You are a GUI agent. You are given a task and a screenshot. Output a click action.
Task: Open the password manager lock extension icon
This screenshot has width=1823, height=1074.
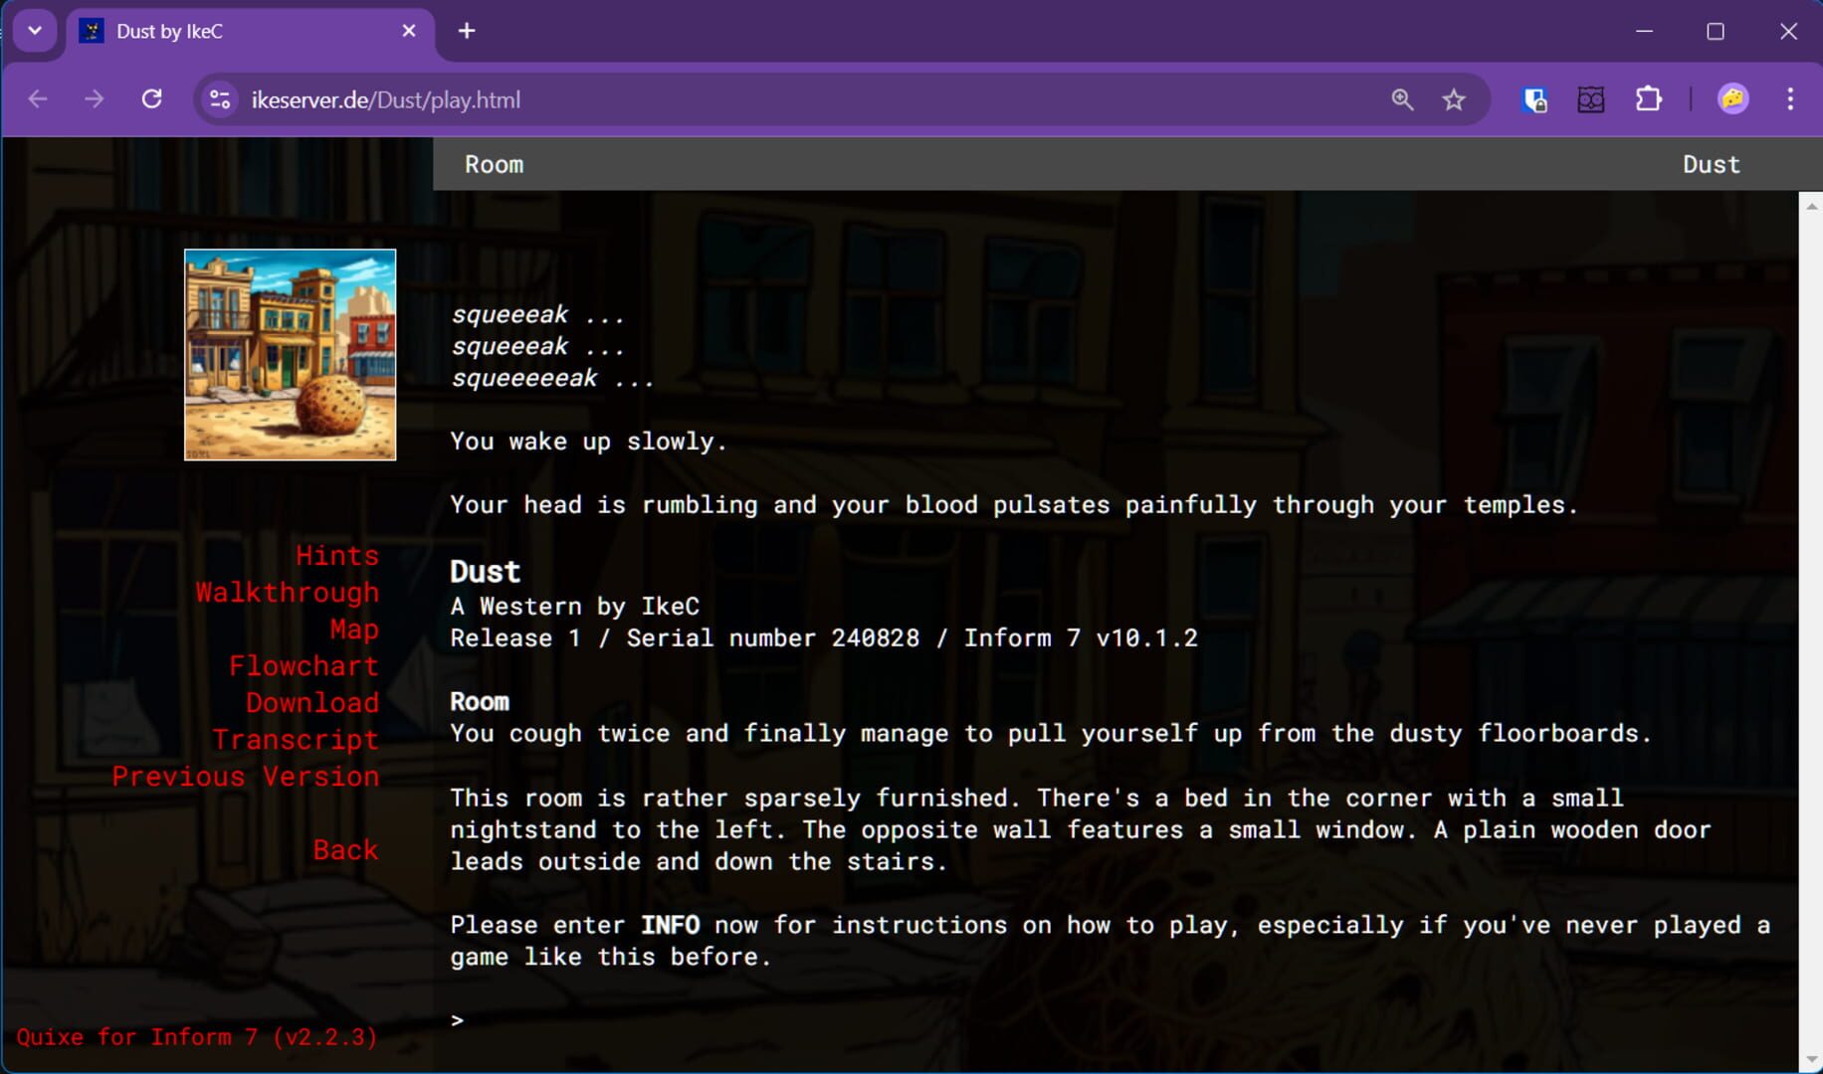tap(1535, 99)
